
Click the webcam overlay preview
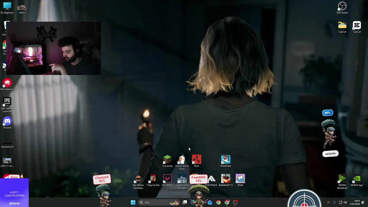(53, 48)
